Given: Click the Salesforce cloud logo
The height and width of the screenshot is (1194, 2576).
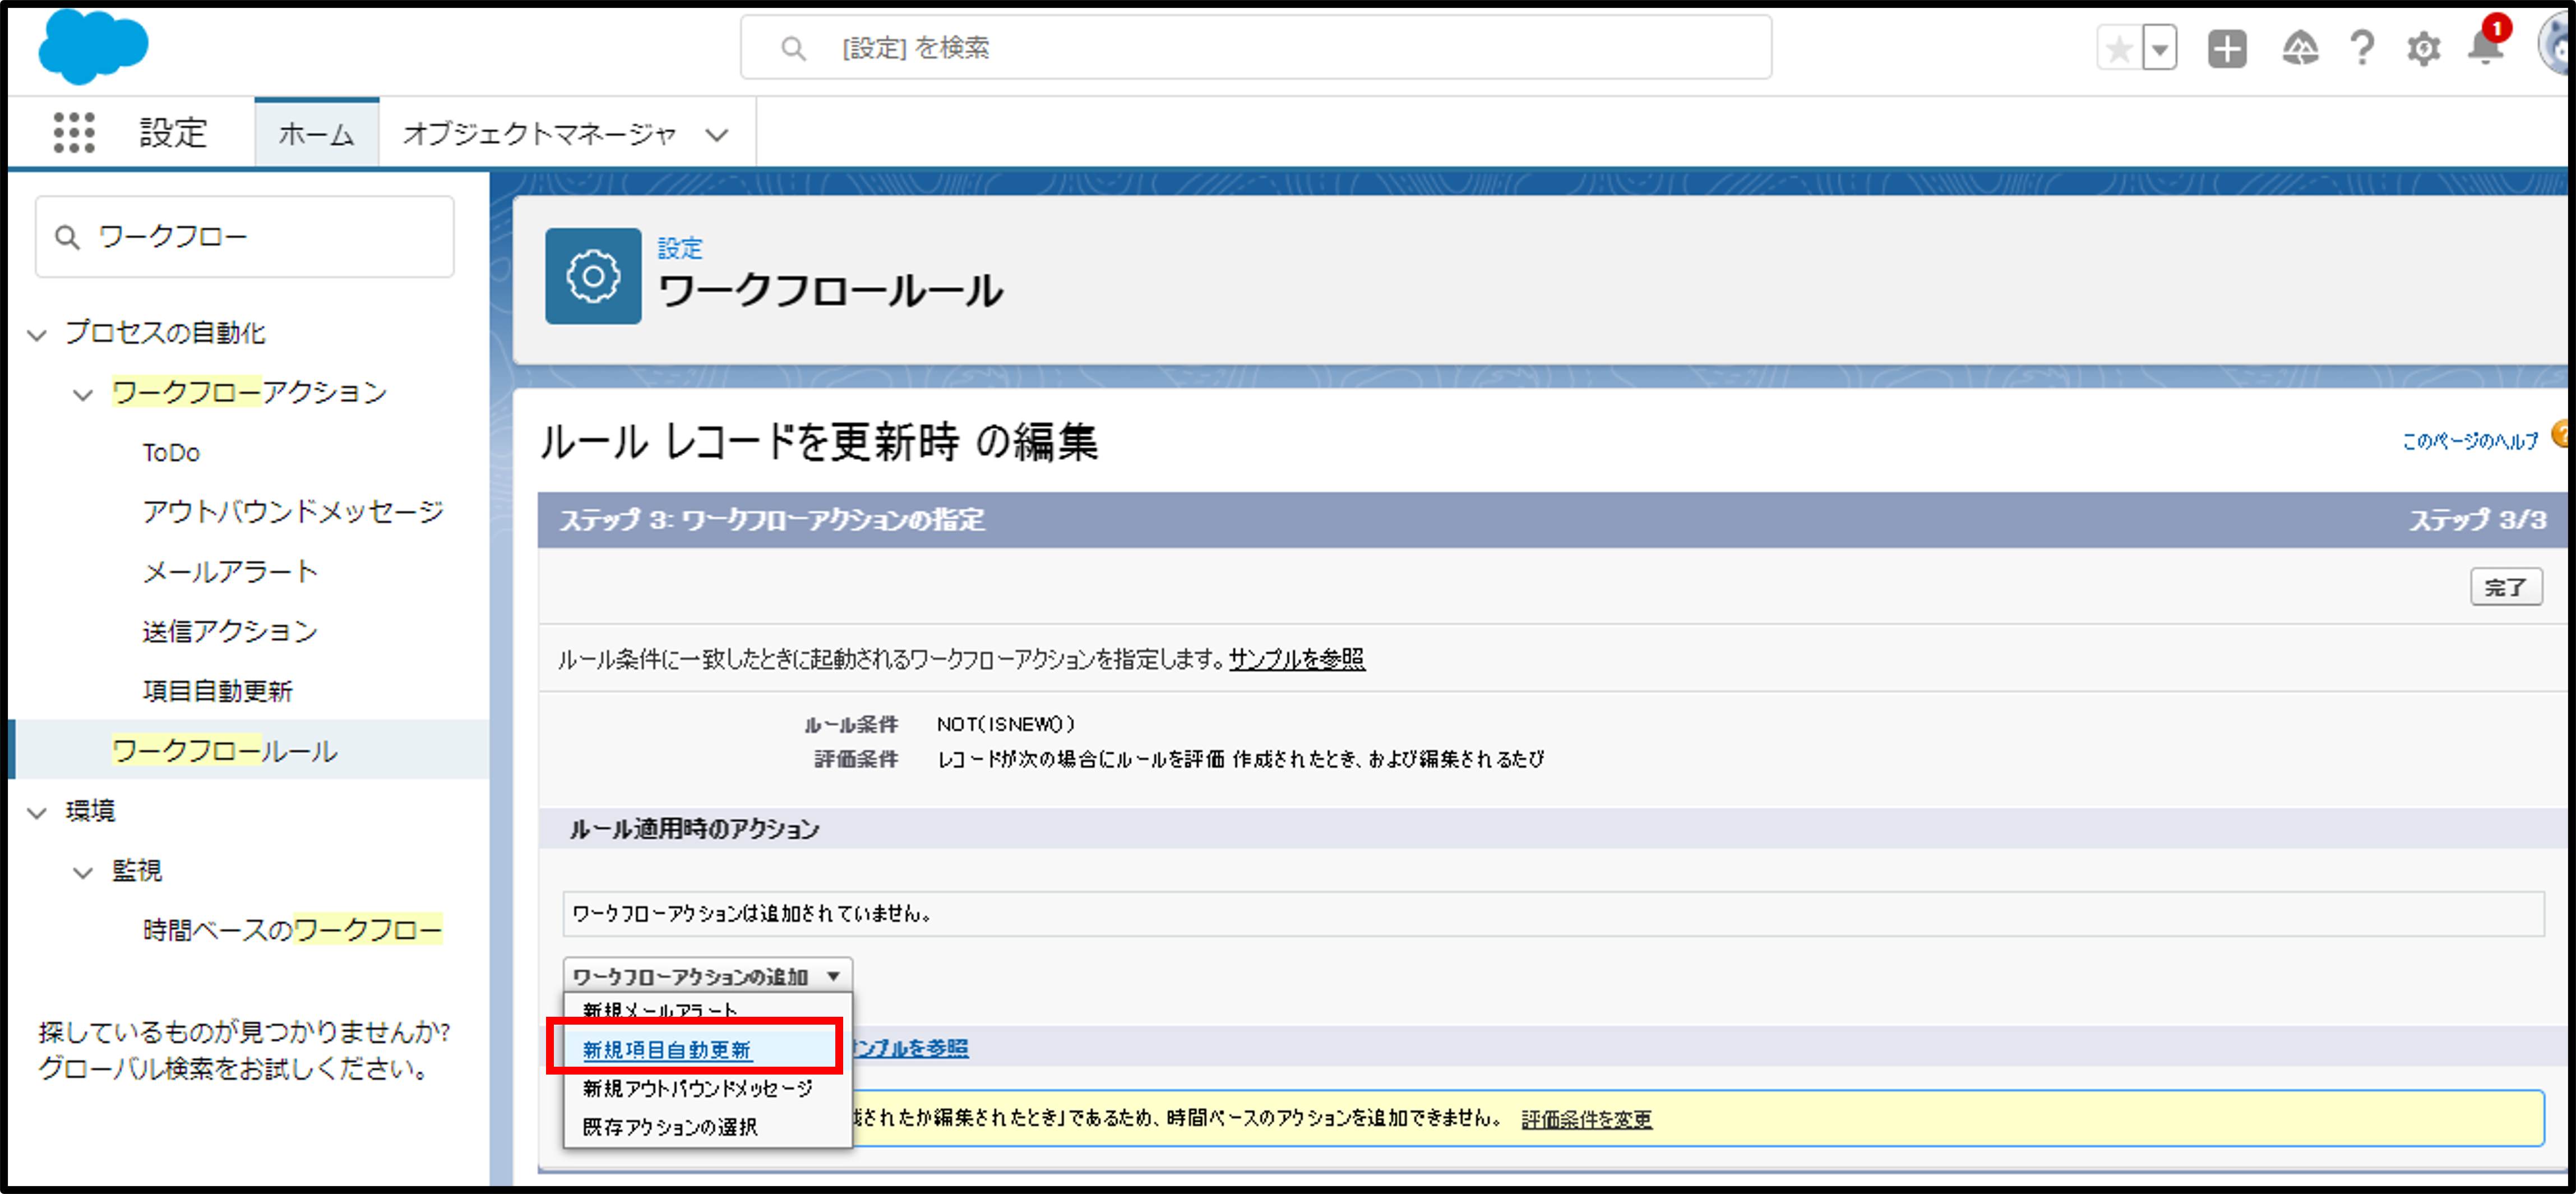Looking at the screenshot, I should coord(92,46).
